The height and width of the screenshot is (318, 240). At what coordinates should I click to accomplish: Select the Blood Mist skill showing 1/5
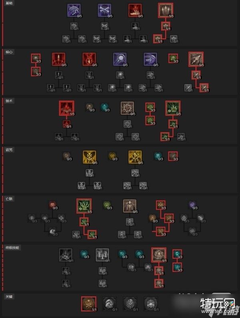(x=66, y=108)
